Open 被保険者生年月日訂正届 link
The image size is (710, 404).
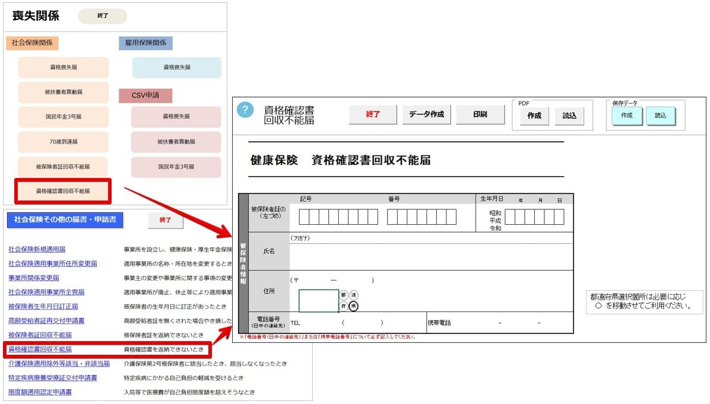coord(43,307)
